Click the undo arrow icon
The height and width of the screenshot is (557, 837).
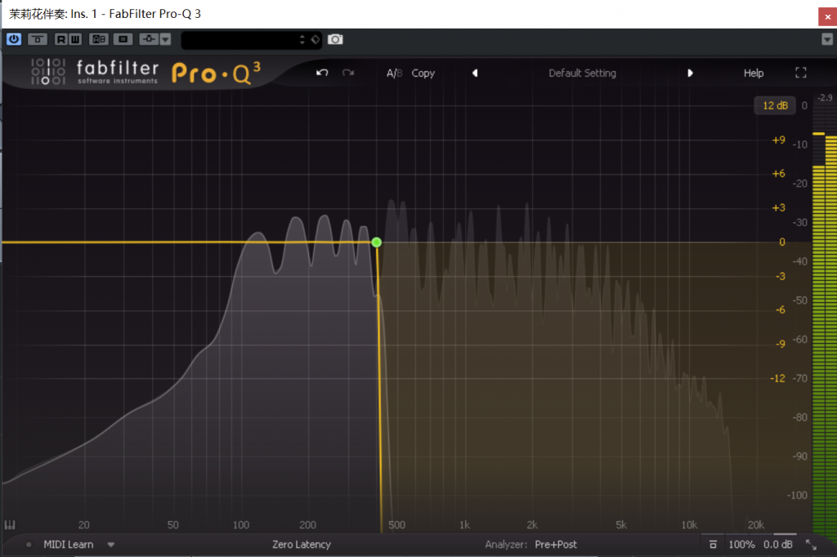coord(322,73)
